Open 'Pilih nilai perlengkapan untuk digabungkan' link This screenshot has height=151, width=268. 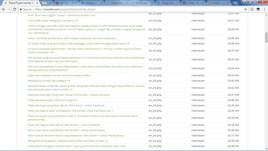85,68
